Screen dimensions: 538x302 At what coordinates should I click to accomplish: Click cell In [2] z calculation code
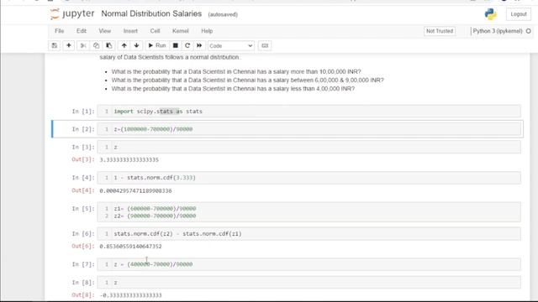(309, 129)
